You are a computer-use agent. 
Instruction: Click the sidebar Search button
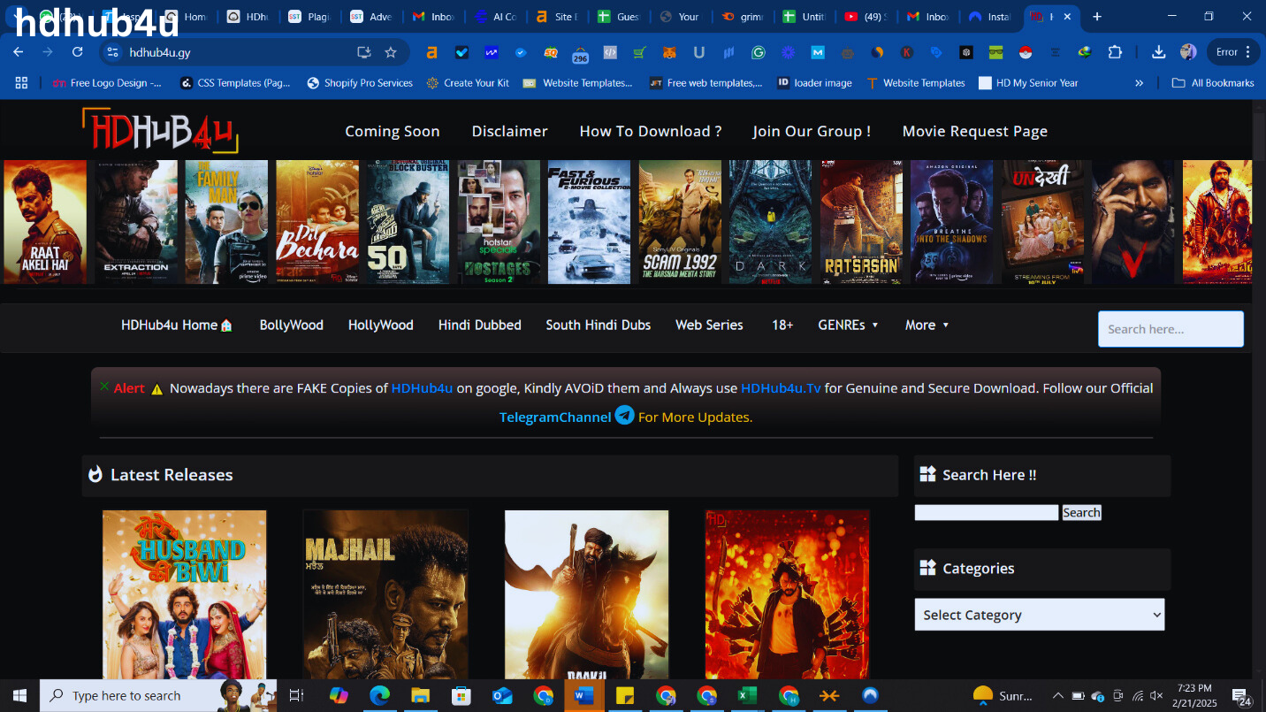(x=1081, y=512)
